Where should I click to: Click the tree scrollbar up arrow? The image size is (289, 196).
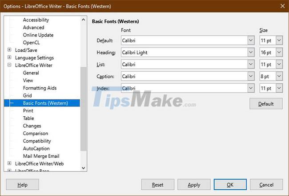point(84,20)
